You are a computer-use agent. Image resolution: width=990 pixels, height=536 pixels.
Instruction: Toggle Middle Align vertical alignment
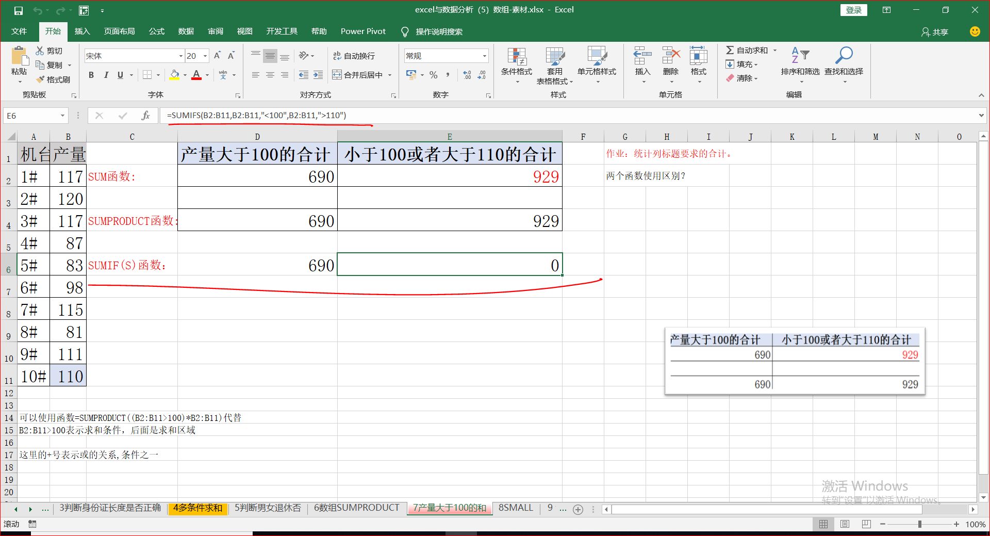[x=270, y=56]
